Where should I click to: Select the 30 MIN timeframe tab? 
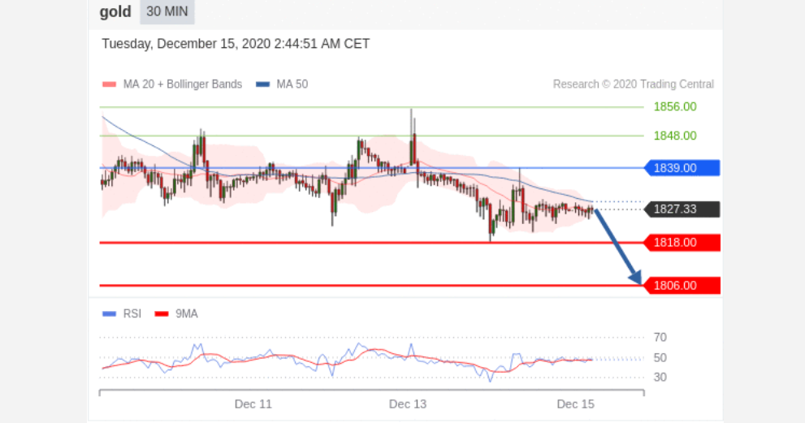click(167, 12)
